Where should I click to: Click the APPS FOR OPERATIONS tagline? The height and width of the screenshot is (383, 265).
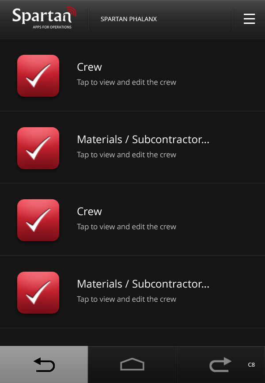point(52,27)
